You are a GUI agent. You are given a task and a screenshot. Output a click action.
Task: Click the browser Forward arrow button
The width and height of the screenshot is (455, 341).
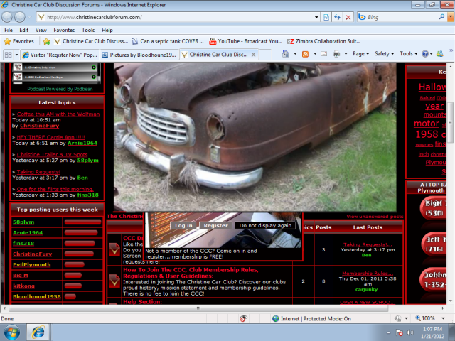click(x=20, y=17)
